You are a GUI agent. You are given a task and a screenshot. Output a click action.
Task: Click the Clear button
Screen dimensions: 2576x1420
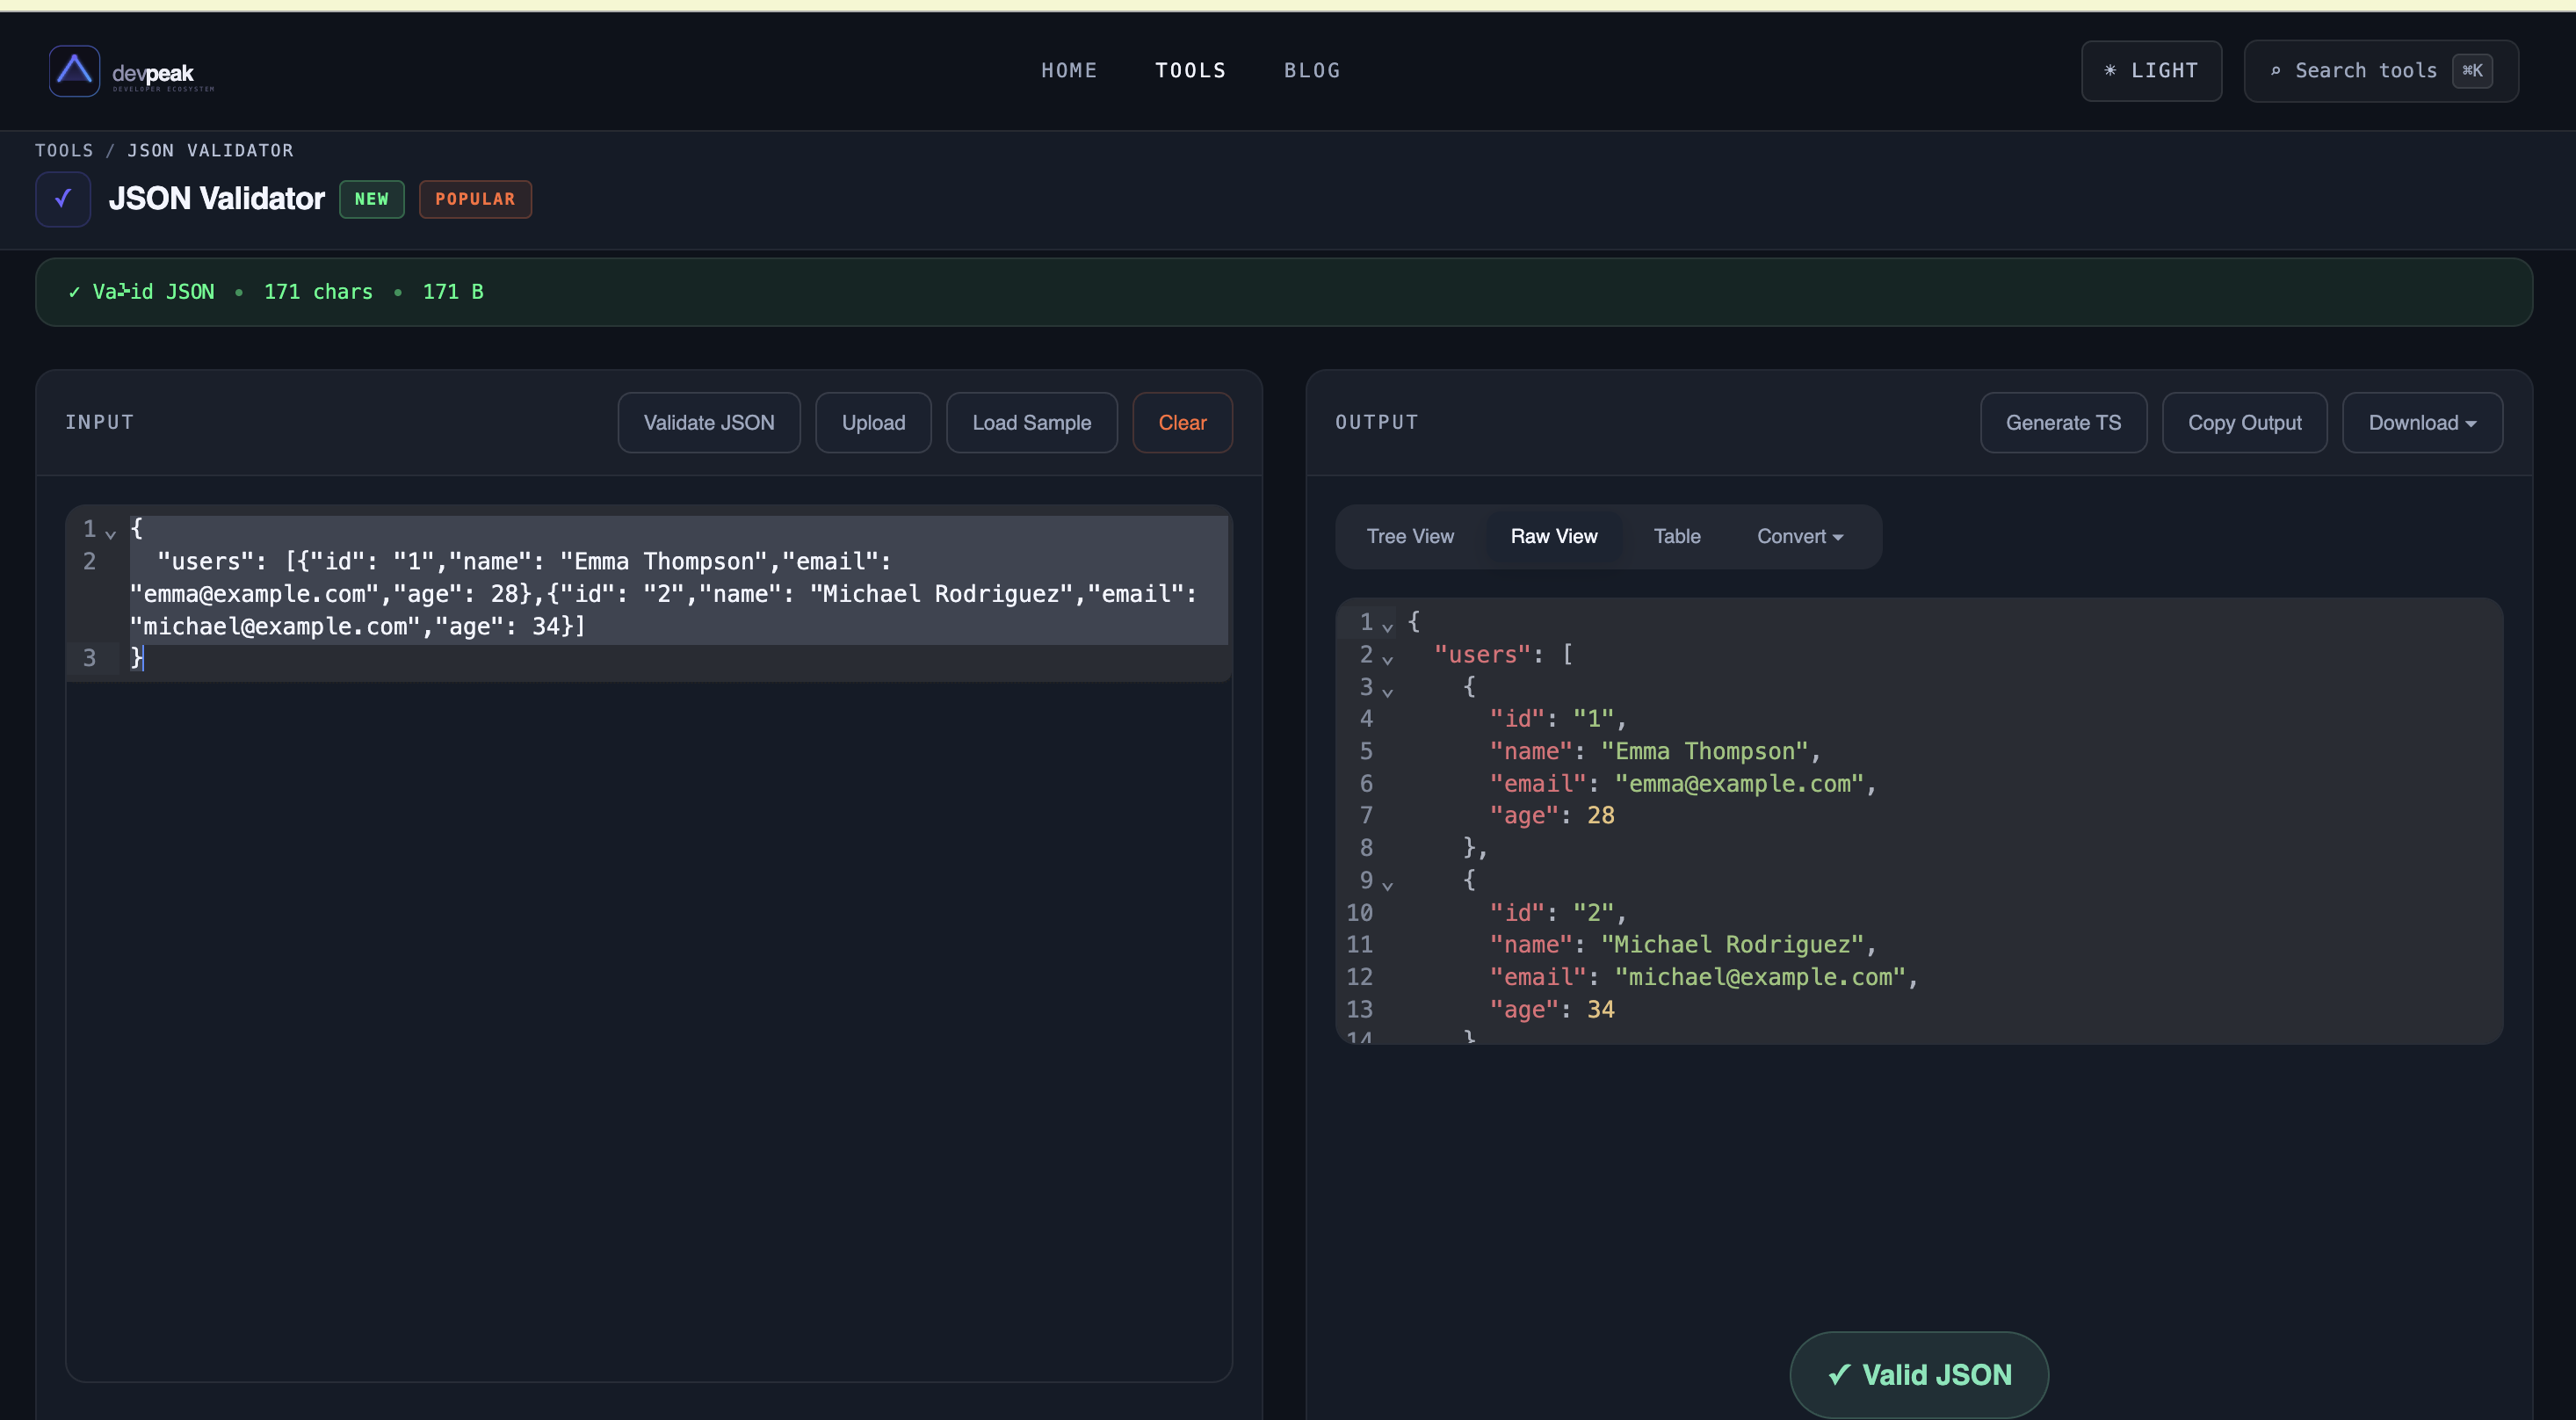click(1182, 423)
